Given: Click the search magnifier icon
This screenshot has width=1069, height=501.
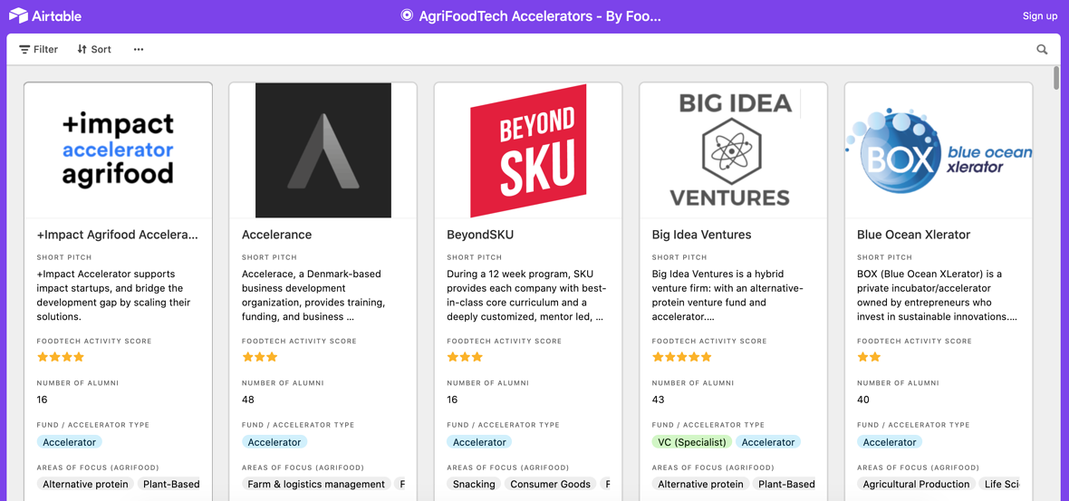Looking at the screenshot, I should pyautogui.click(x=1042, y=49).
